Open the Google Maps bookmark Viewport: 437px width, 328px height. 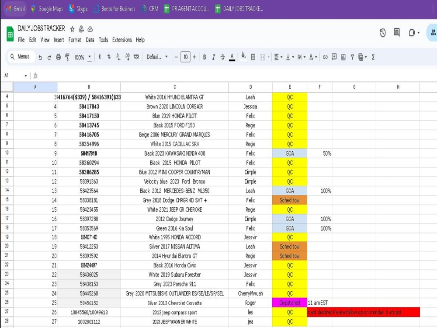pos(47,9)
